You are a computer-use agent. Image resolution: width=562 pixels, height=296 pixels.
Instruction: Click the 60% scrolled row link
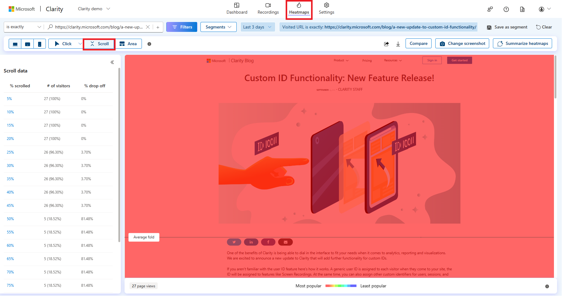[10, 246]
